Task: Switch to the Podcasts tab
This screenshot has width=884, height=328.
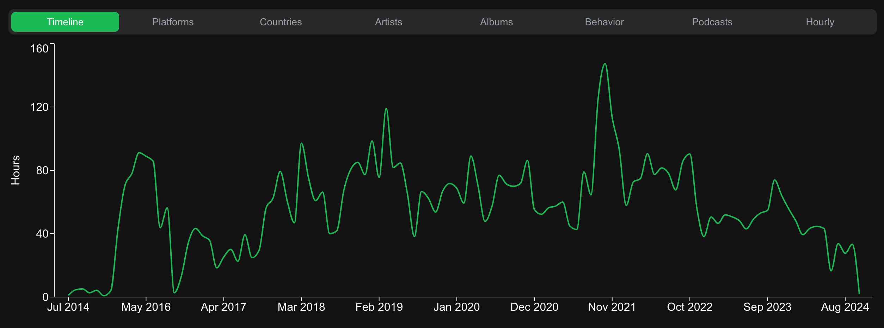Action: (x=712, y=22)
